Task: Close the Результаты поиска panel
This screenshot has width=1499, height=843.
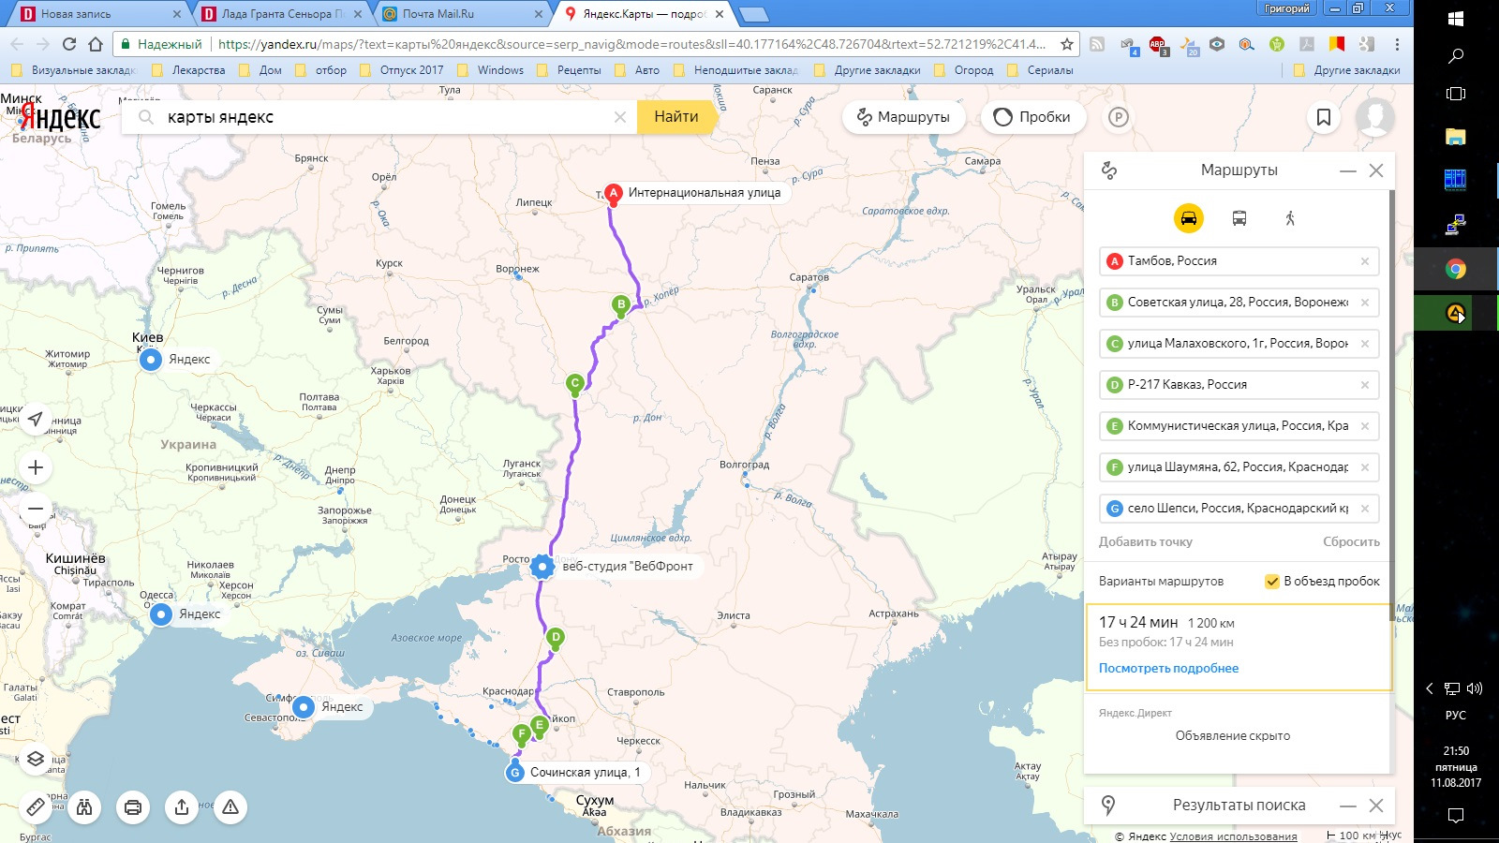Action: coord(1376,806)
